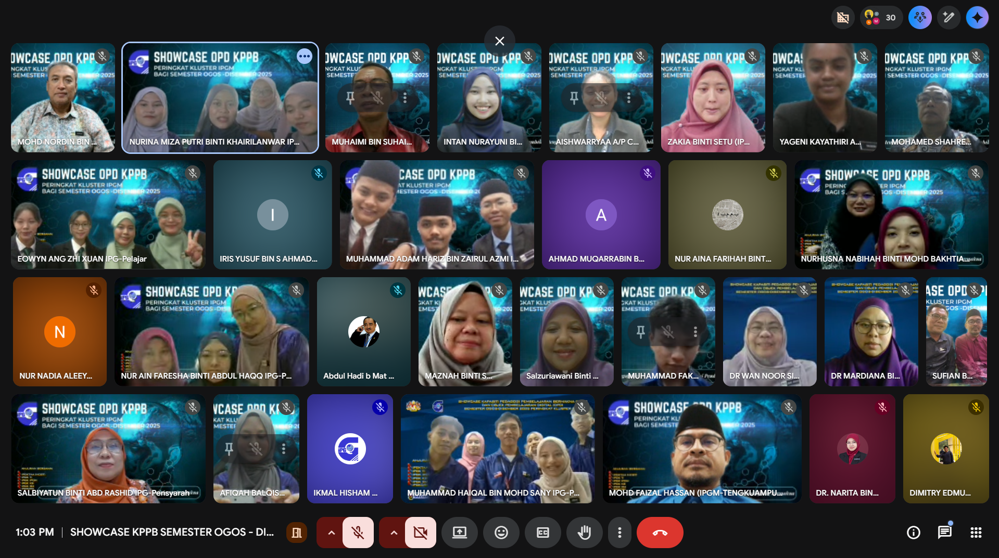Open more options three-dot menu in toolbar
Viewport: 999px width, 558px height.
pos(619,532)
